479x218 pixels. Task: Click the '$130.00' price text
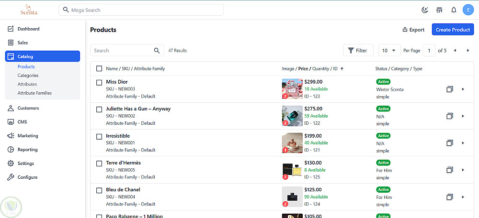(x=313, y=163)
